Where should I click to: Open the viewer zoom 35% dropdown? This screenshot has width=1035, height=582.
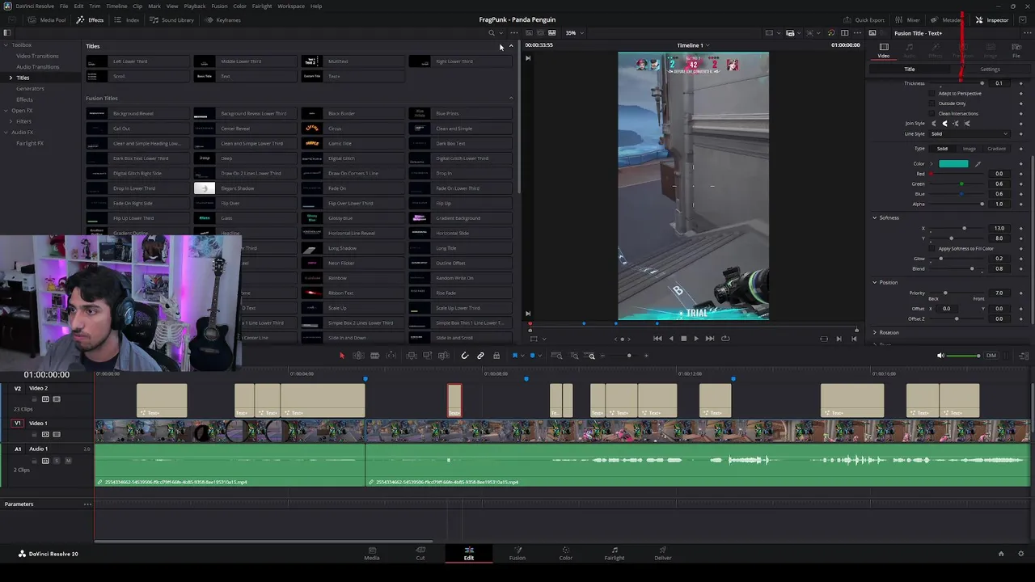(574, 33)
